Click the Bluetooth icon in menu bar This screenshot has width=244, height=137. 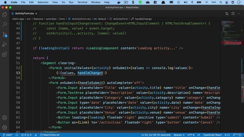pyautogui.click(x=192, y=2)
